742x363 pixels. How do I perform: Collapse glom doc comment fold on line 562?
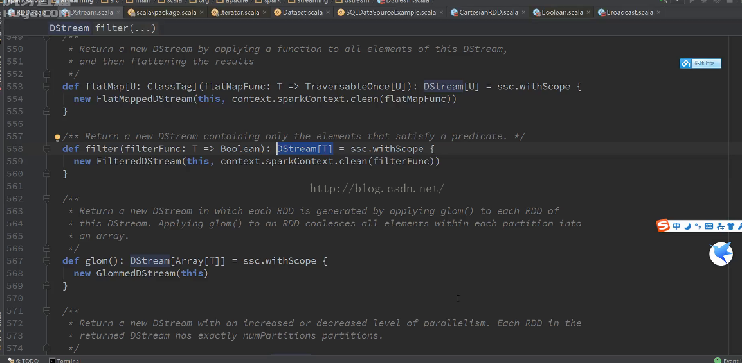pyautogui.click(x=46, y=199)
